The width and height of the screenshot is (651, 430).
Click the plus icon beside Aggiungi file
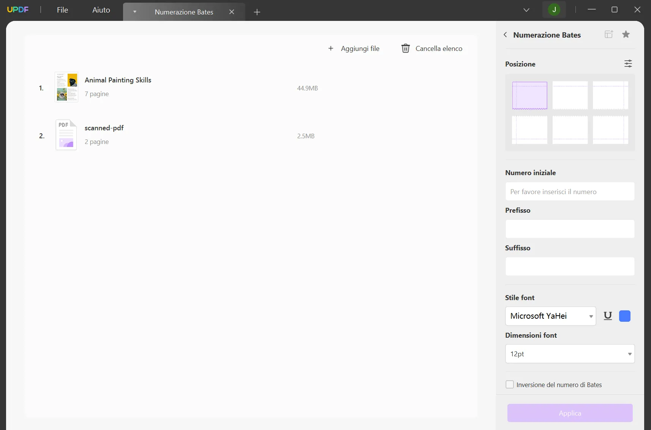pyautogui.click(x=331, y=49)
